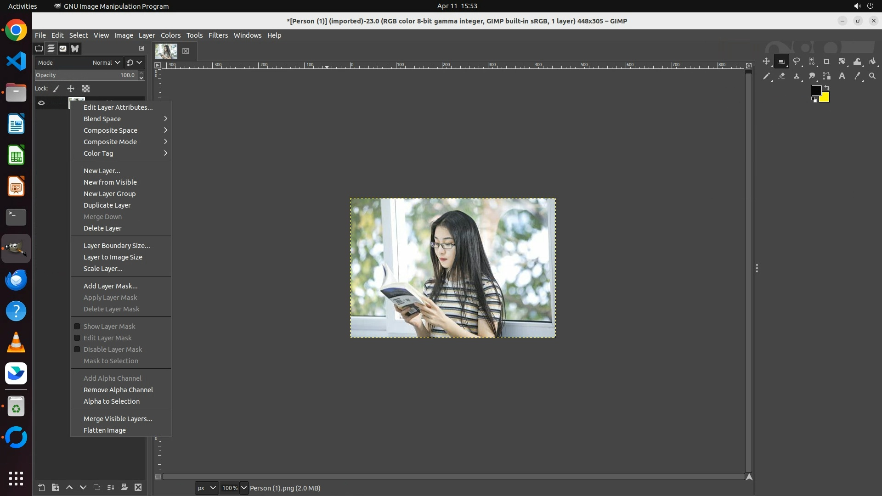Click the yellow background color swatch
The width and height of the screenshot is (882, 496).
coord(825,98)
